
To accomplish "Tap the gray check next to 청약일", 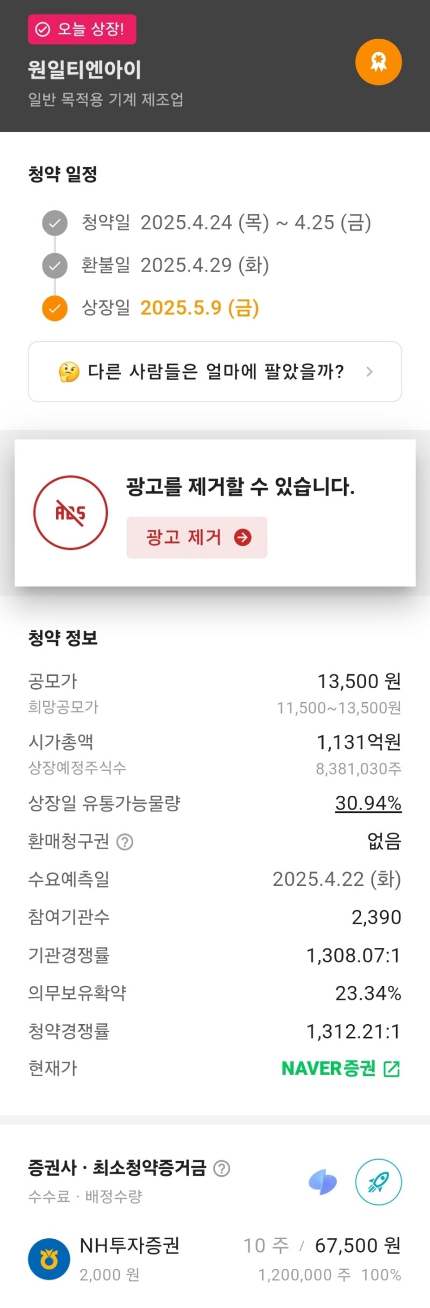I will [55, 223].
